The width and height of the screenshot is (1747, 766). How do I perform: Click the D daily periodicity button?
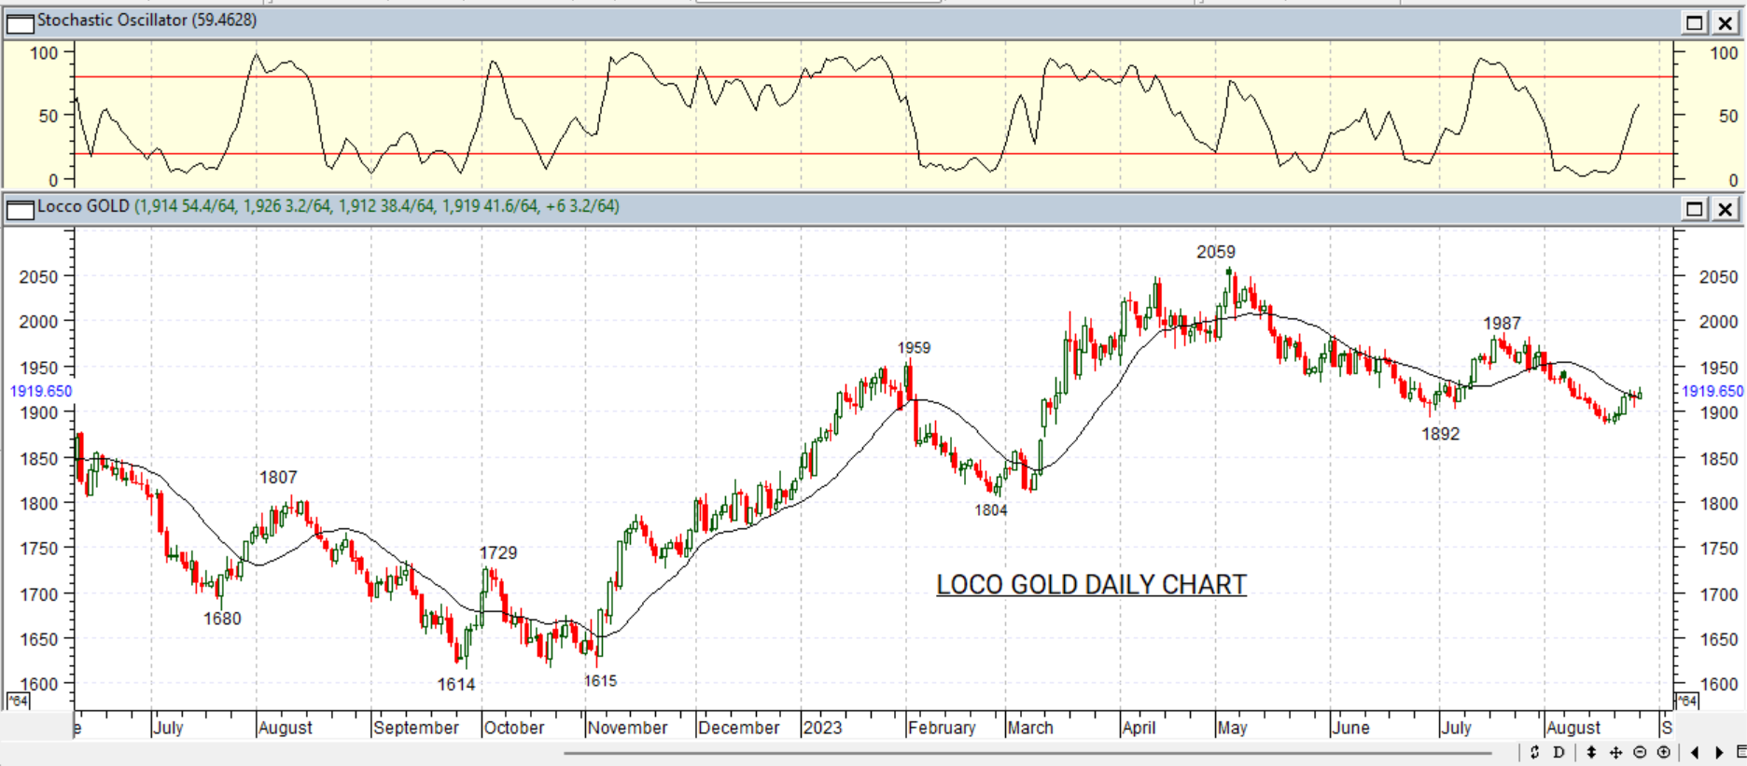pyautogui.click(x=1558, y=752)
